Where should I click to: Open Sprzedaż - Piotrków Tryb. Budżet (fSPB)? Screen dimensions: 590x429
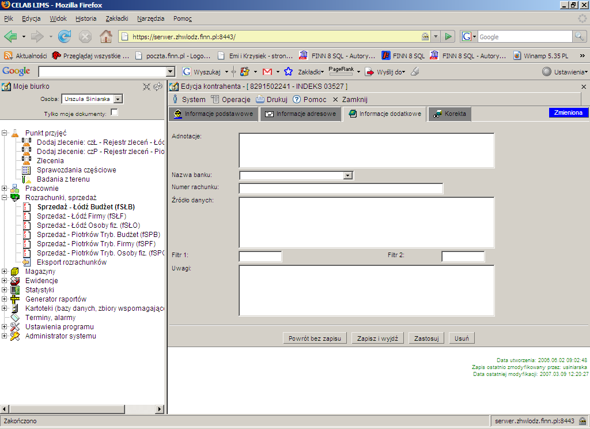coord(99,235)
